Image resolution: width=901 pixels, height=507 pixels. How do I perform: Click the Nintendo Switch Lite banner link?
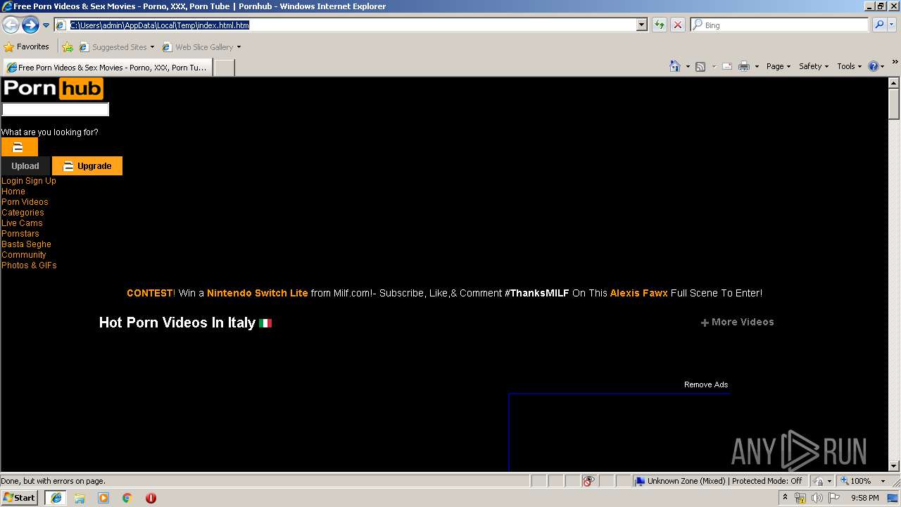(x=258, y=293)
